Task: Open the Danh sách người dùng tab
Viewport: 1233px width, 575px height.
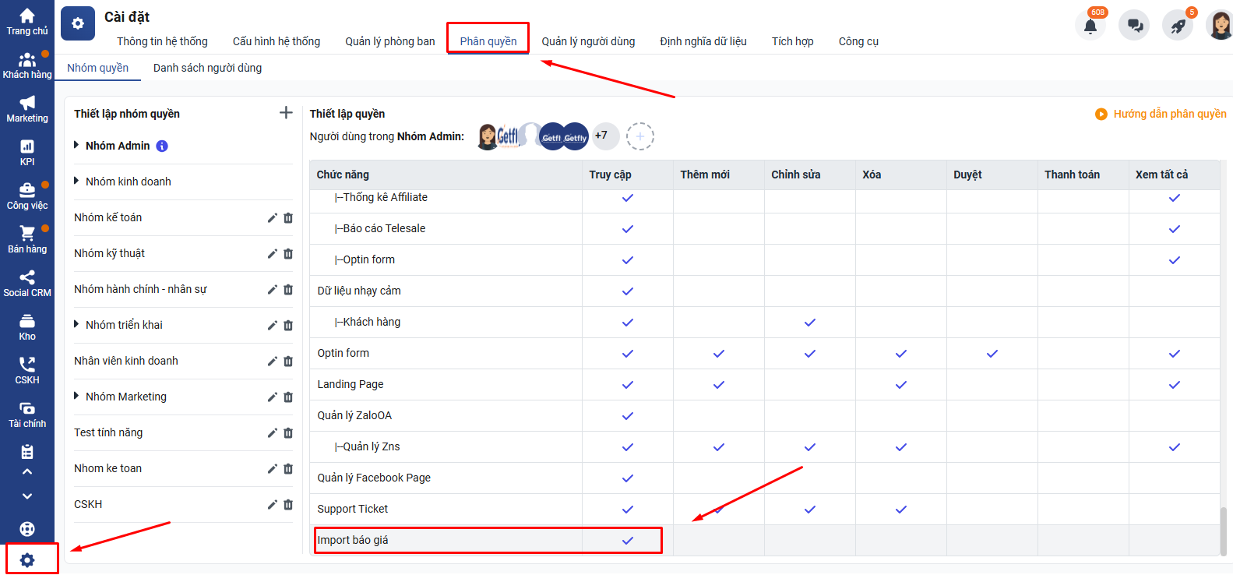Action: (207, 68)
